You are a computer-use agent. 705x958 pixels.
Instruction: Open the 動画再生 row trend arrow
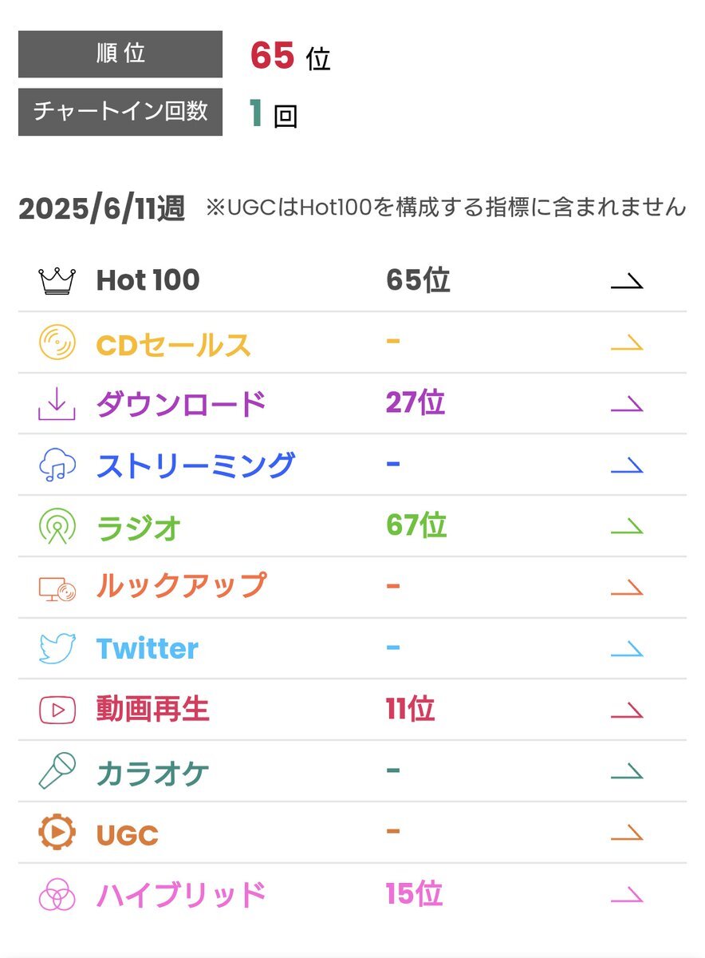tap(627, 710)
